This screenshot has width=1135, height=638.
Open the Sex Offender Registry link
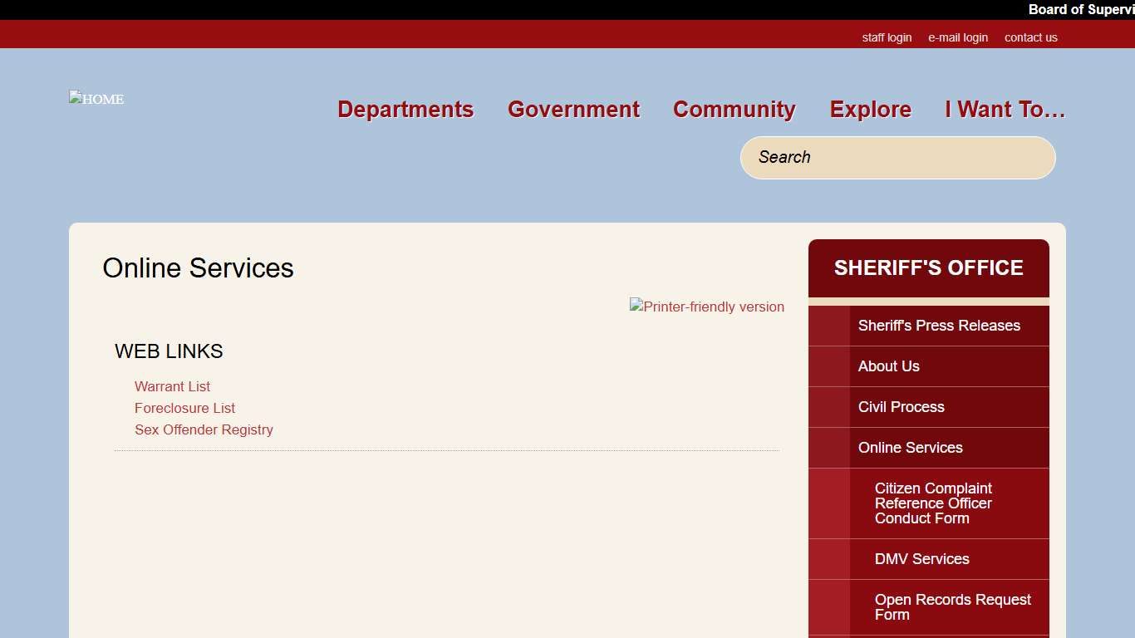pos(204,429)
